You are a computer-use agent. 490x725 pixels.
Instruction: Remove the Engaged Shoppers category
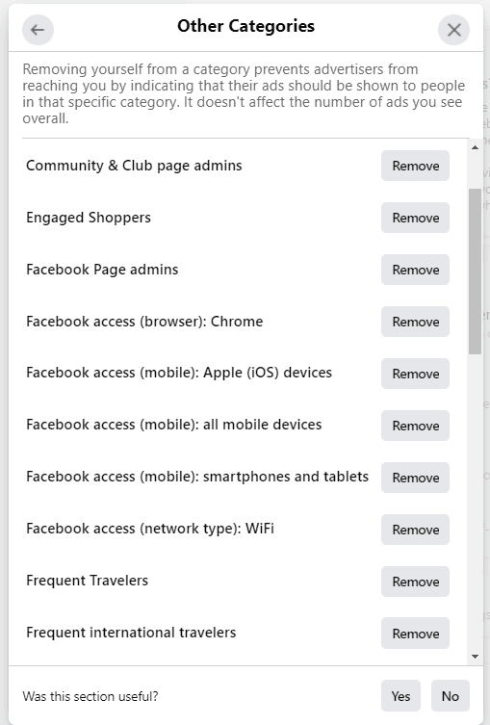coord(415,218)
